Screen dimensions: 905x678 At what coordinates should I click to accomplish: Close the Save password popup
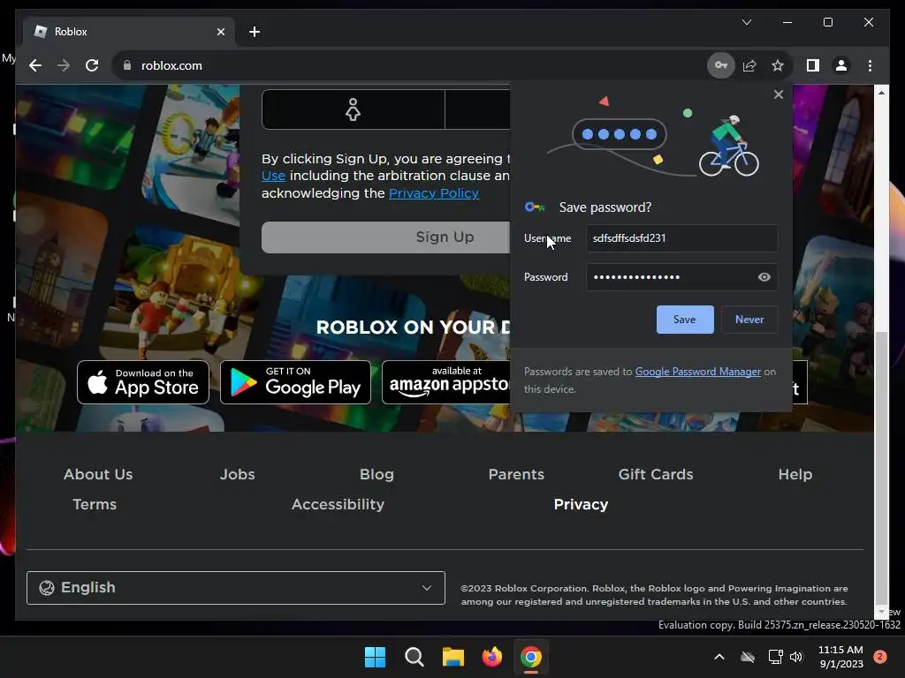tap(778, 94)
